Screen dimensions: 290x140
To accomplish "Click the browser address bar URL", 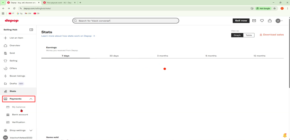I will (x=37, y=9).
